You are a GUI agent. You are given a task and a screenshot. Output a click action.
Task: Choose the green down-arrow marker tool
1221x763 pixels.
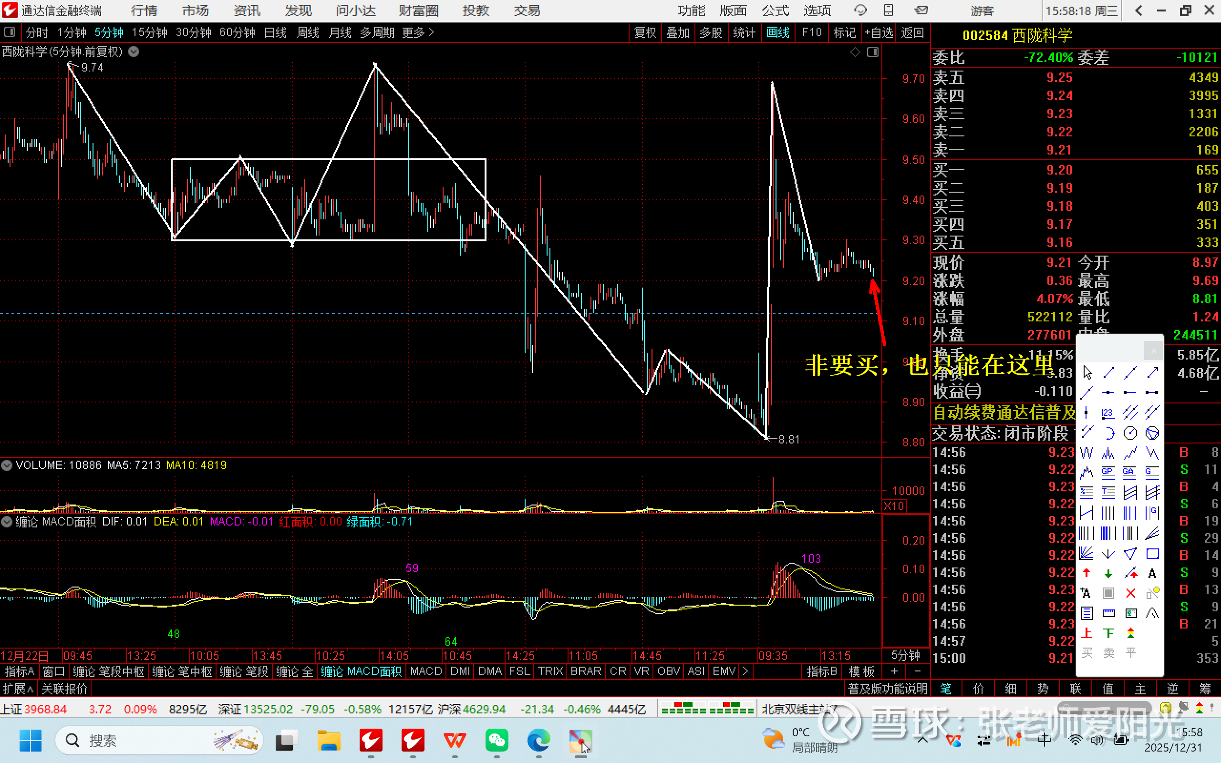pos(1108,573)
